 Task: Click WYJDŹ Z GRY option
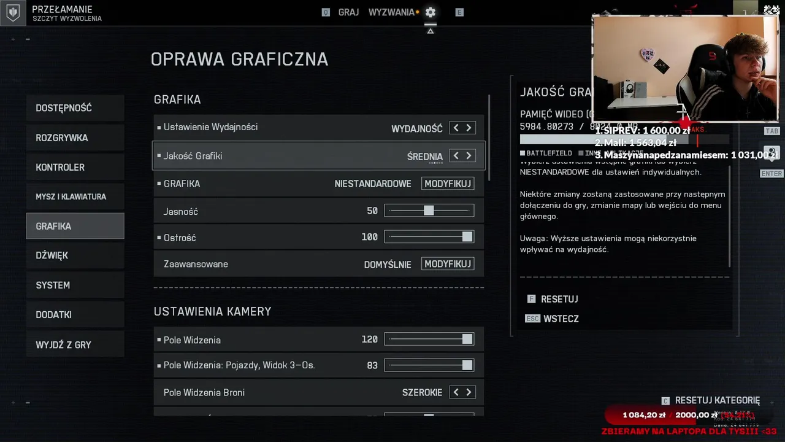(75, 344)
